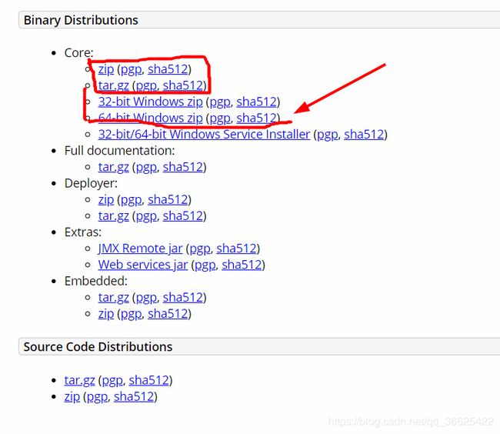
Task: Download the Core zip distribution
Action: (x=106, y=69)
